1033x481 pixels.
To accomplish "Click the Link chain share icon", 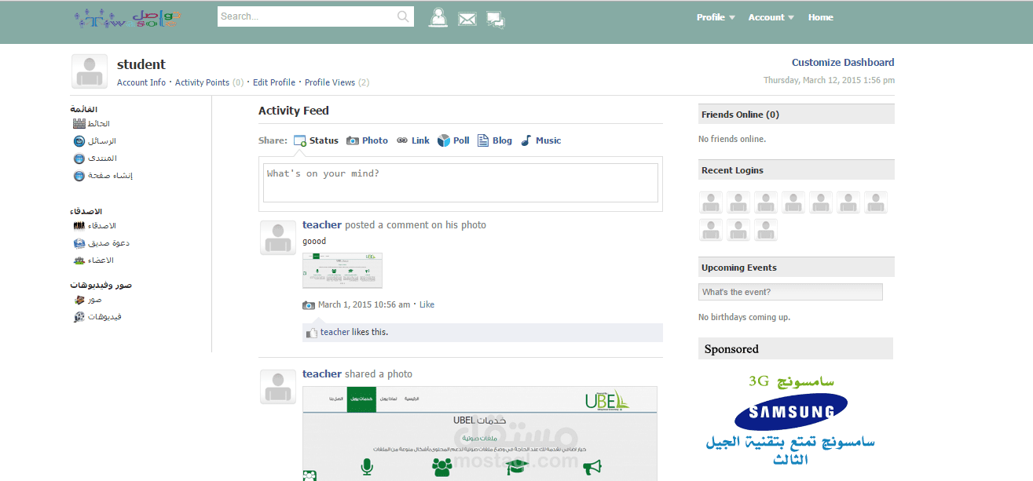I will point(402,140).
